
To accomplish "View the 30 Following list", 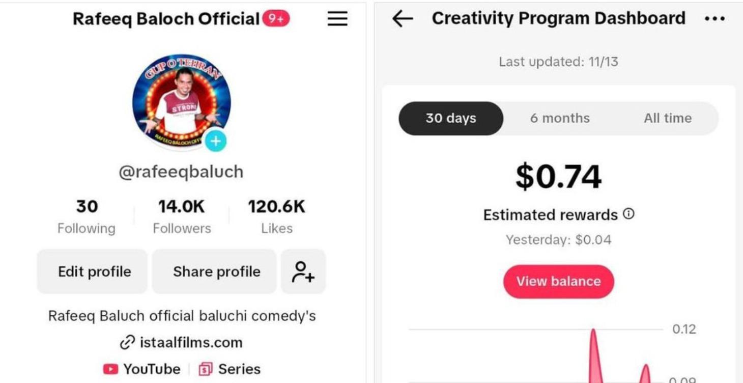I will coord(87,216).
